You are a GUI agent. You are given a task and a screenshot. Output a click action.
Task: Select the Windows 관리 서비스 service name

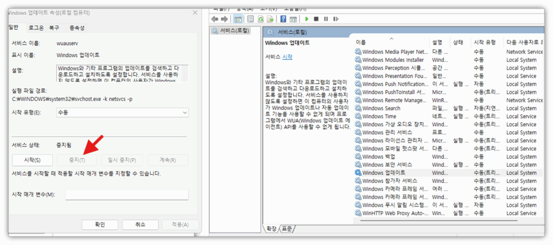pyautogui.click(x=387, y=133)
